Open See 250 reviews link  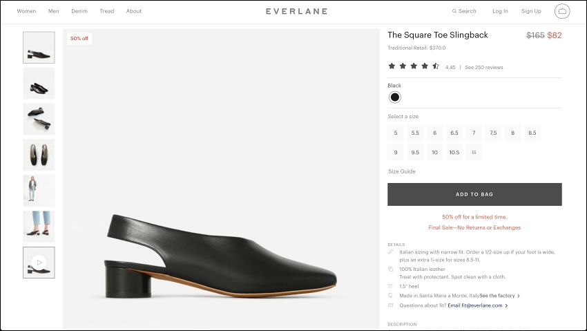[x=483, y=68]
